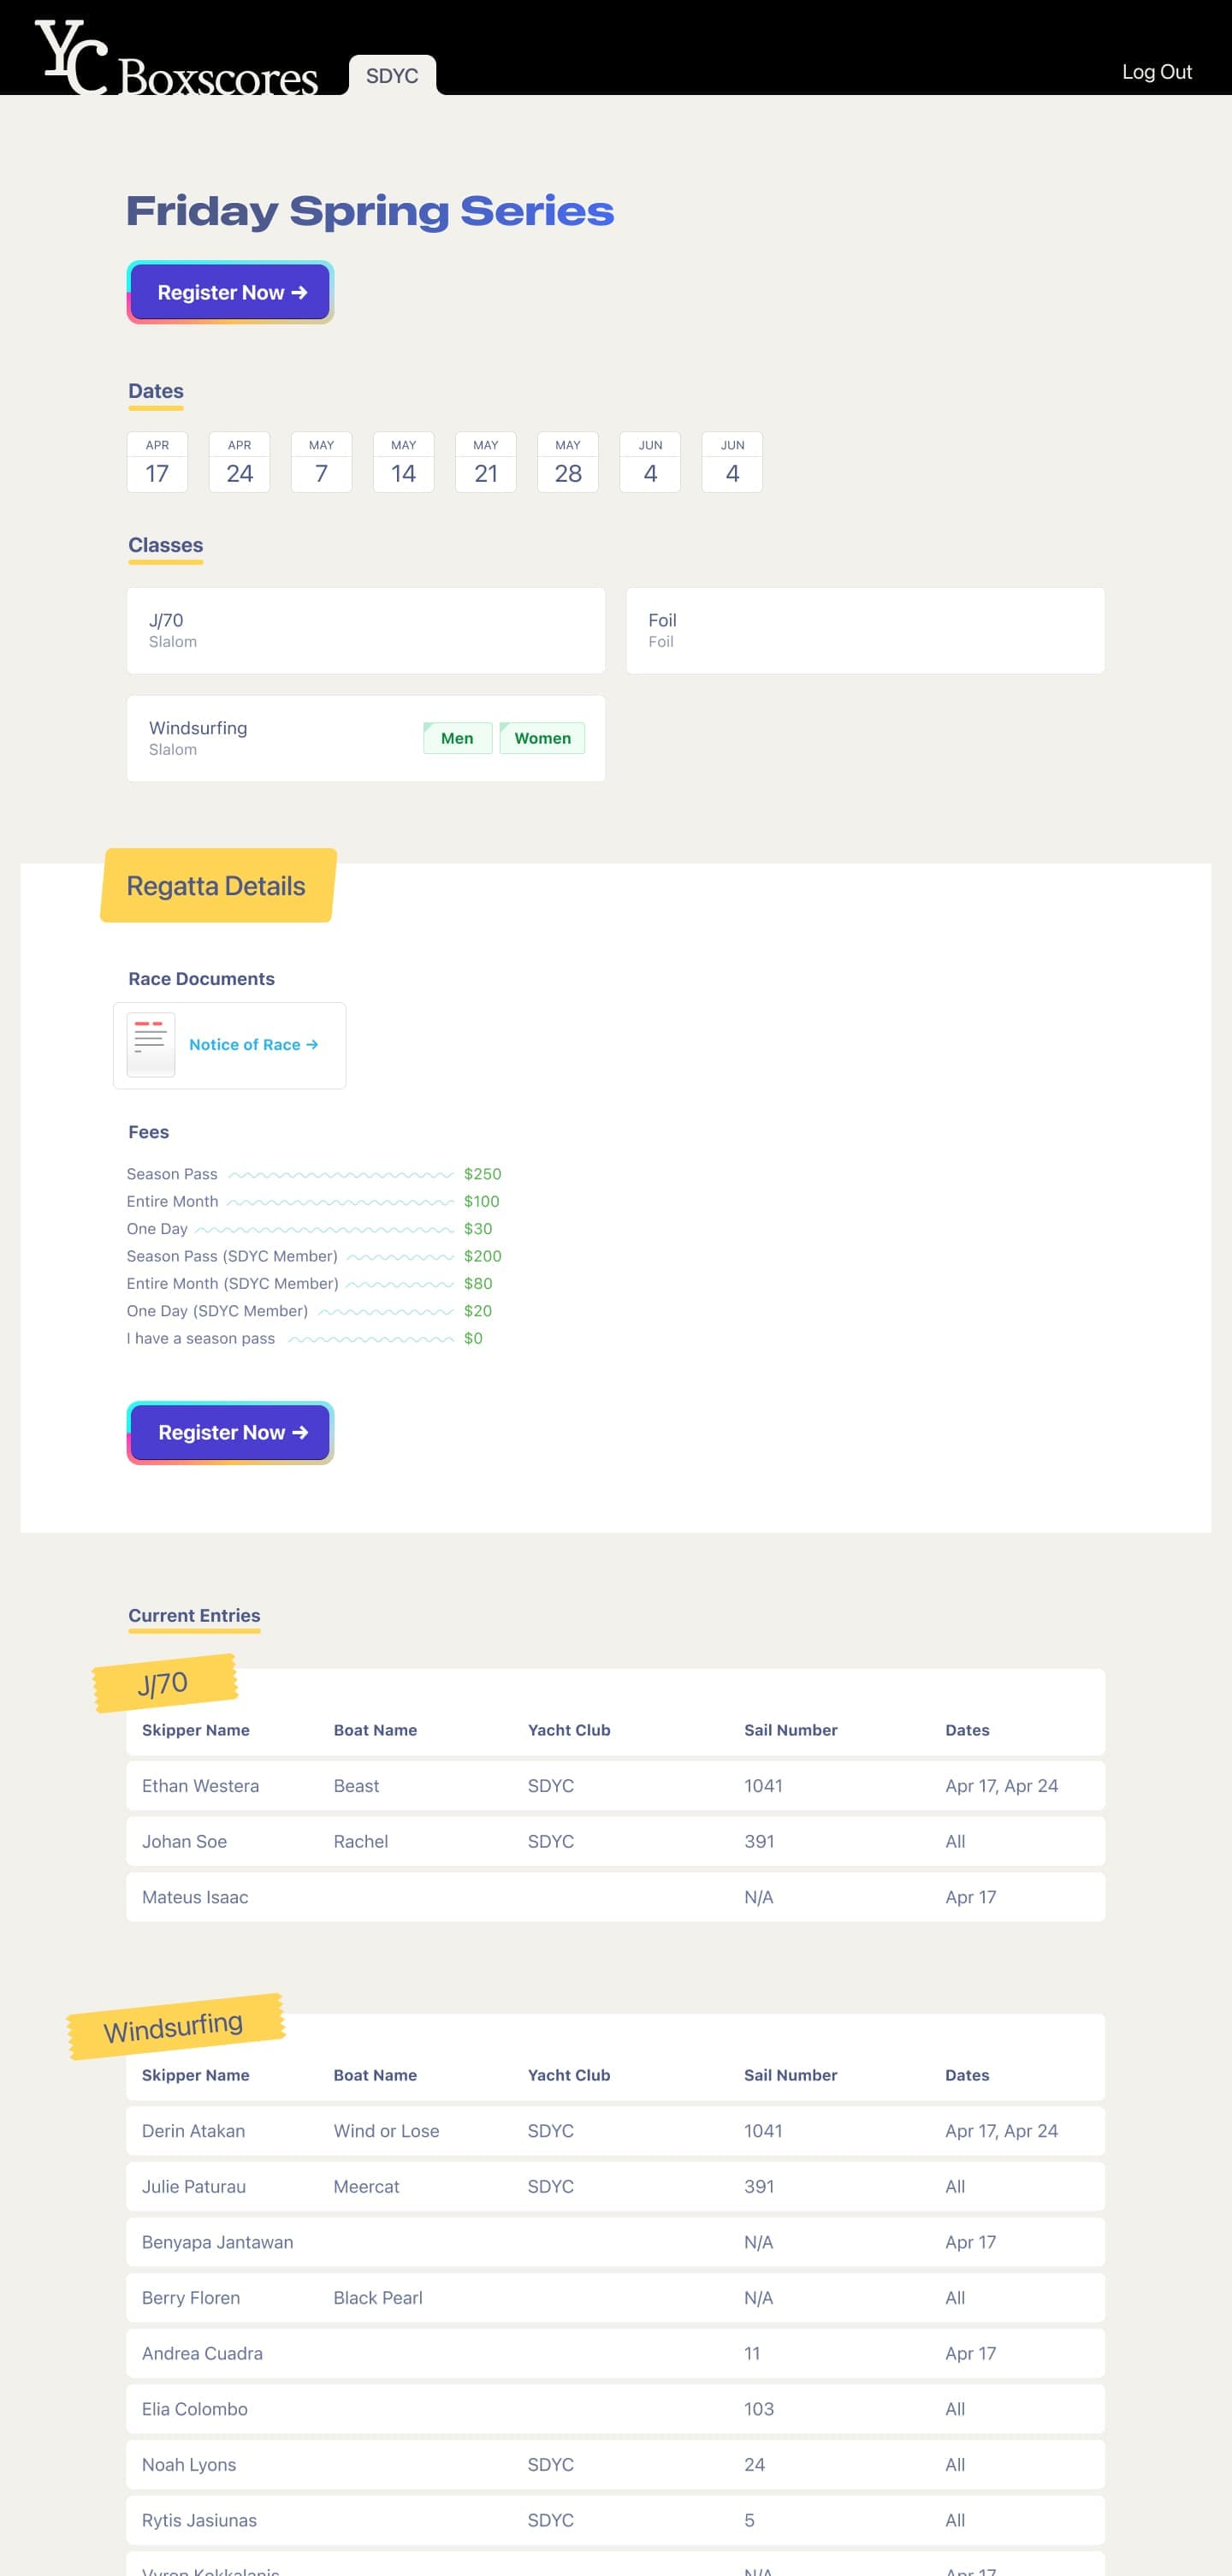Toggle the Men division tag
Screen dimensions: 1232x2576
click(x=457, y=738)
